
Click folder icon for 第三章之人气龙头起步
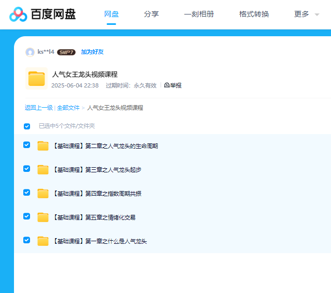pyautogui.click(x=43, y=170)
